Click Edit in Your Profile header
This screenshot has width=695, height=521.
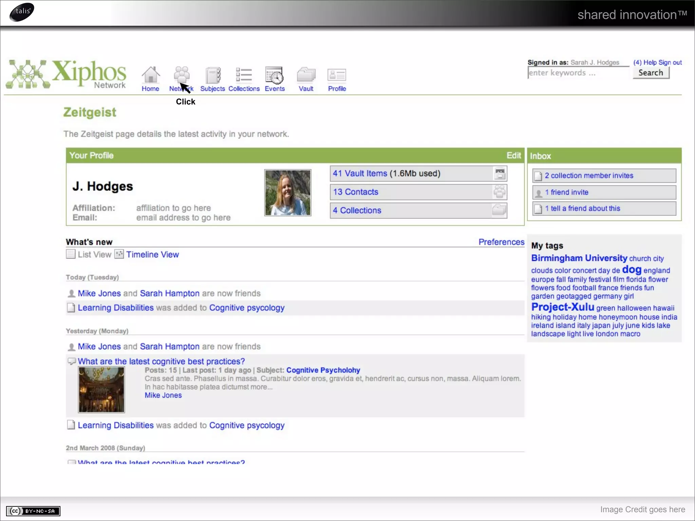click(514, 155)
